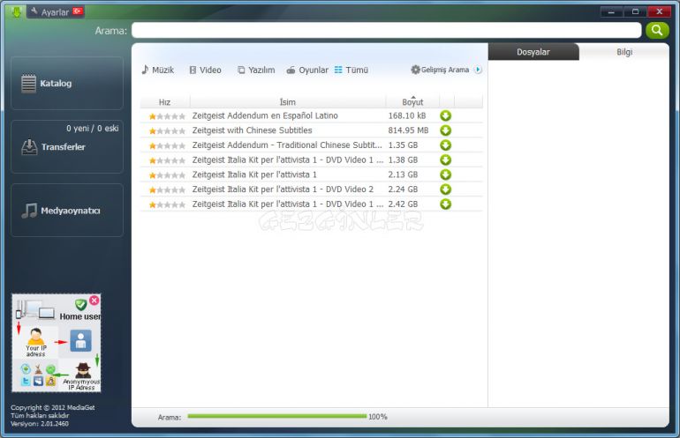Click the Müzik note icon
This screenshot has height=438, width=680.
point(145,70)
